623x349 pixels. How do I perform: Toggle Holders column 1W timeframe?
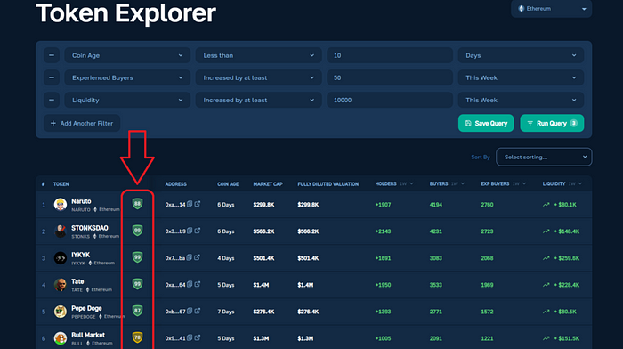coord(407,183)
